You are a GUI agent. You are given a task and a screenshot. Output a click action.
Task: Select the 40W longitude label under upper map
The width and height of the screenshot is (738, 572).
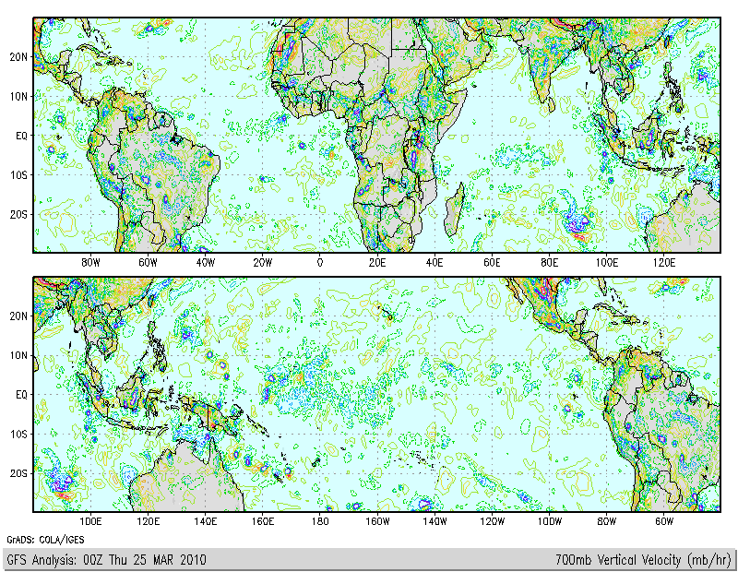point(205,263)
